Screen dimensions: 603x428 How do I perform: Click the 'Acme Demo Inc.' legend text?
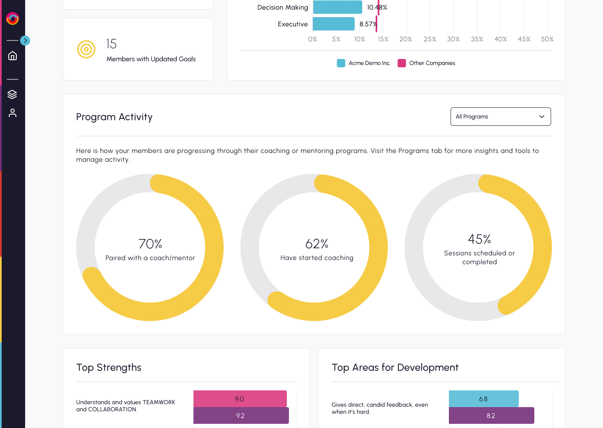coord(370,63)
